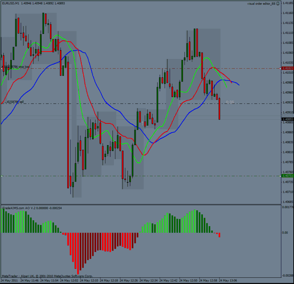Viewport: 294px width, 284px height.
Task: Click the 0.00 level on the AO scale
Action: pyautogui.click(x=285, y=233)
